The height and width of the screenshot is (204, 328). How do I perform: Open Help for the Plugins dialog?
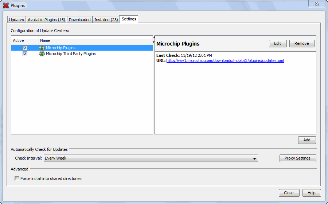pos(312,193)
